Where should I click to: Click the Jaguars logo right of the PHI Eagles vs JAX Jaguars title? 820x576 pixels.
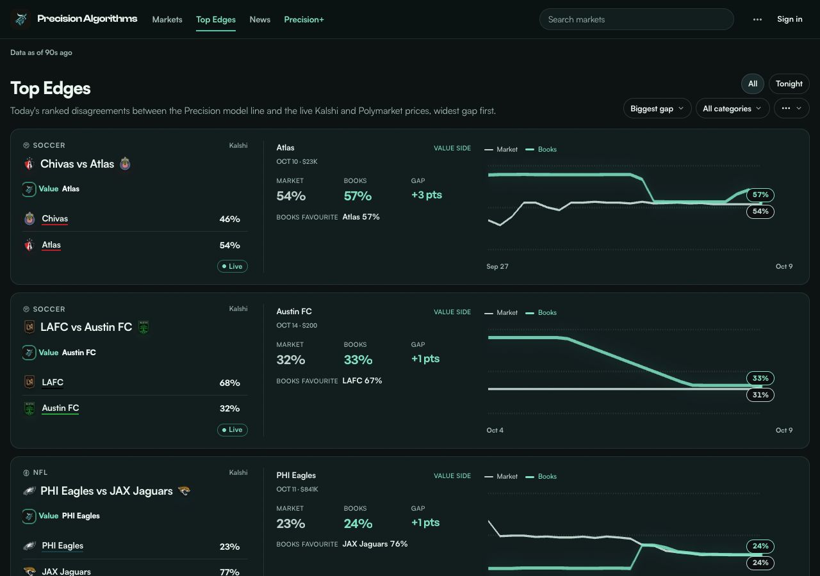coord(184,491)
